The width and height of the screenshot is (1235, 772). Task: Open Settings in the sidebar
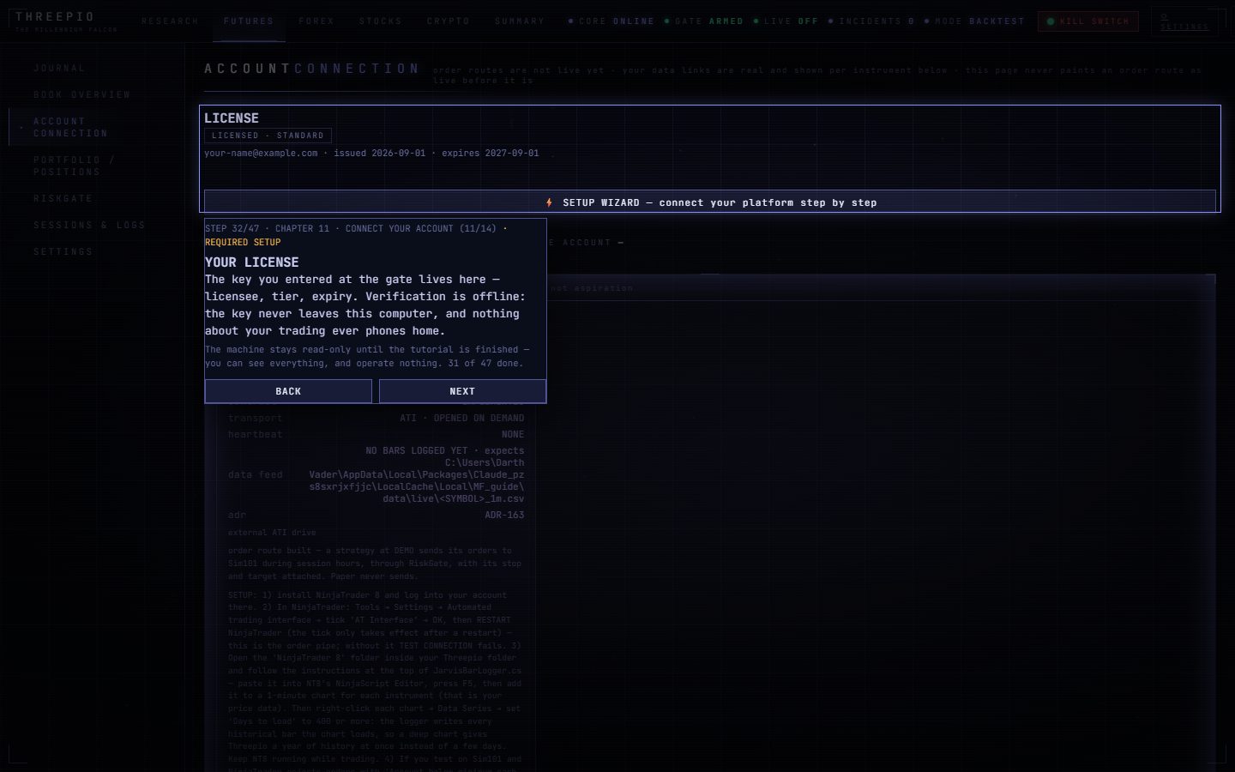(x=63, y=251)
